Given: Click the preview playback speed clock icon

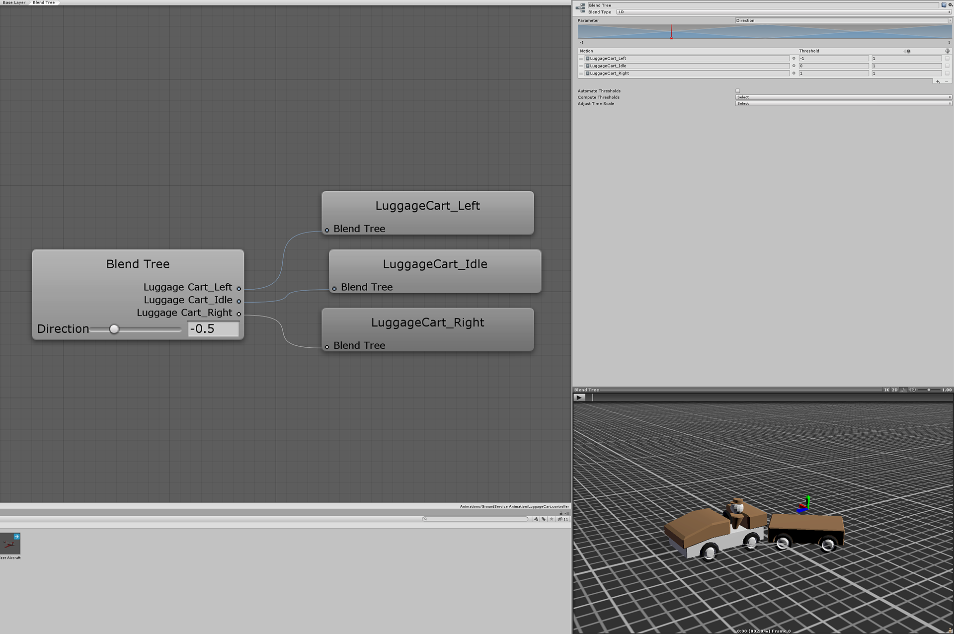Looking at the screenshot, I should pyautogui.click(x=913, y=390).
